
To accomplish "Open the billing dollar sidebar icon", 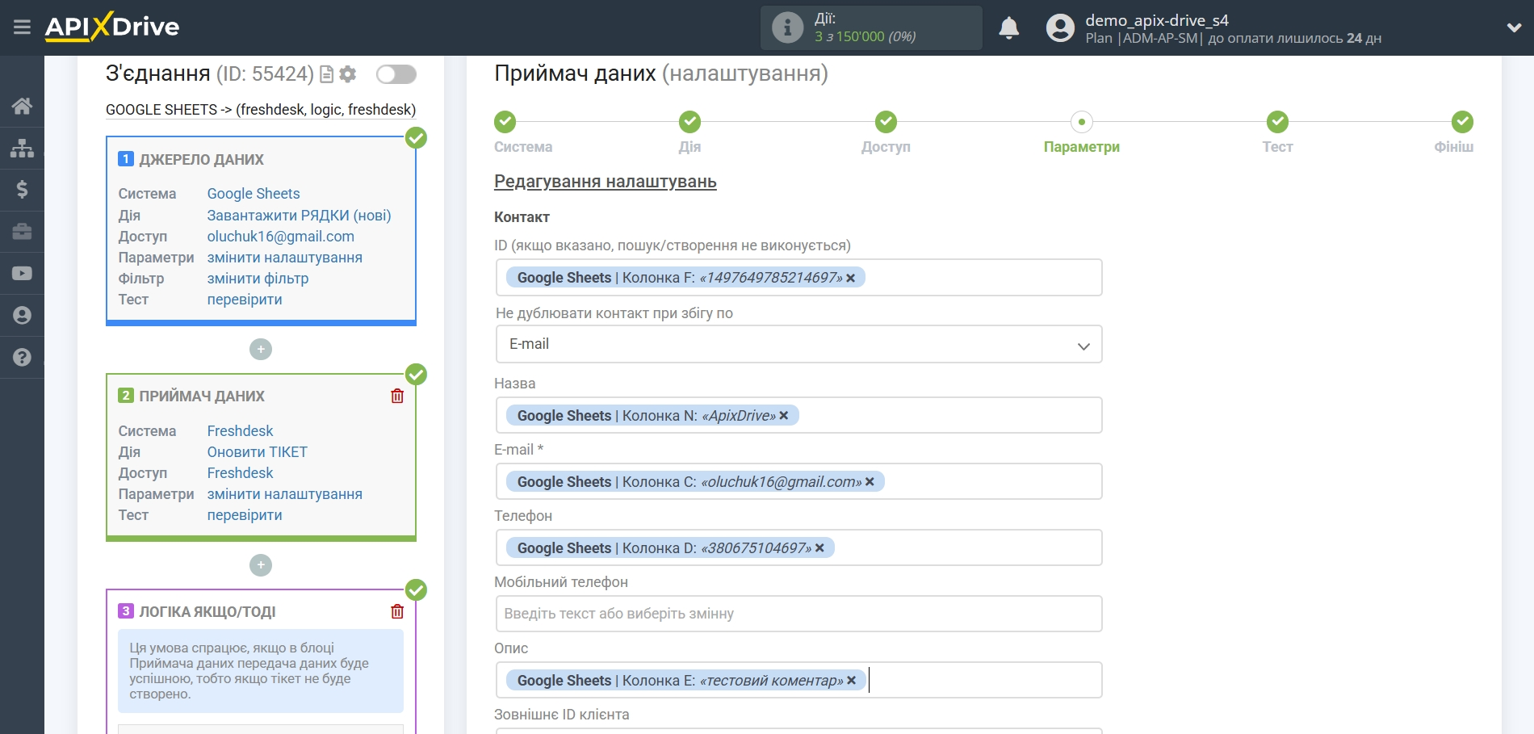I will point(22,190).
